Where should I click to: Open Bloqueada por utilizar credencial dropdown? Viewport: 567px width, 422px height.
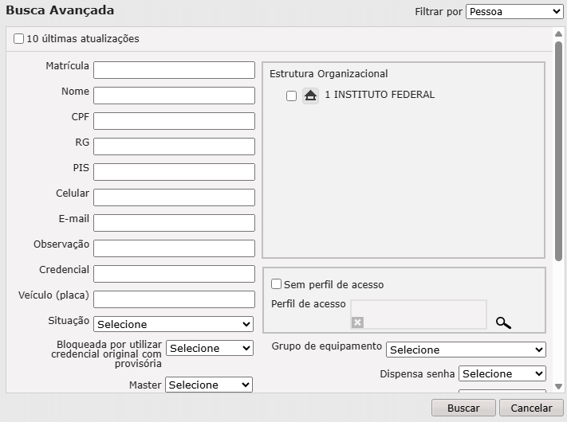pos(210,348)
